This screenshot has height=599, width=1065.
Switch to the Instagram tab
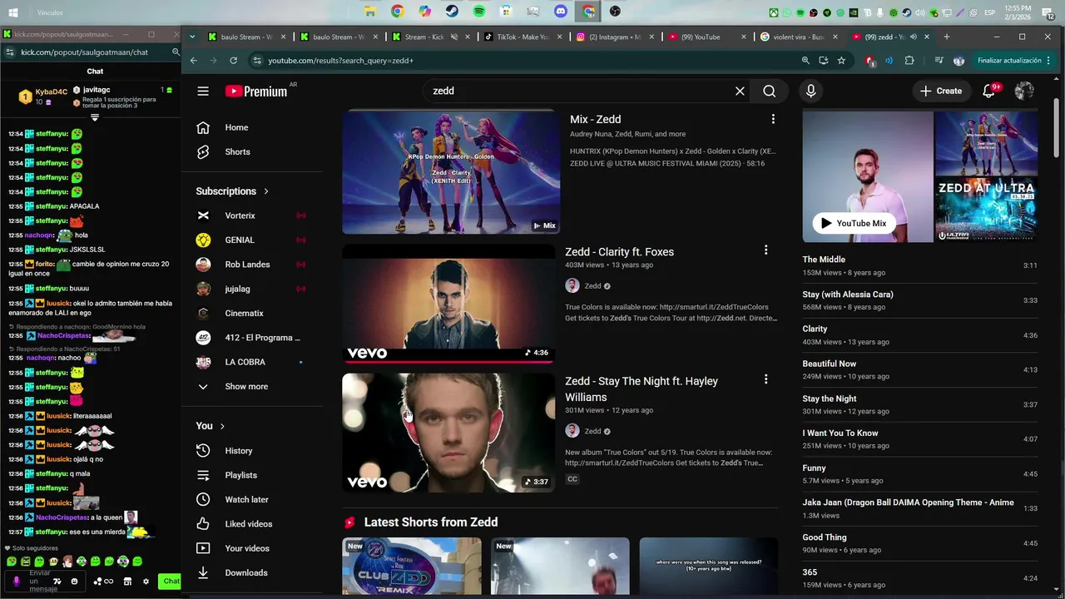(x=614, y=37)
